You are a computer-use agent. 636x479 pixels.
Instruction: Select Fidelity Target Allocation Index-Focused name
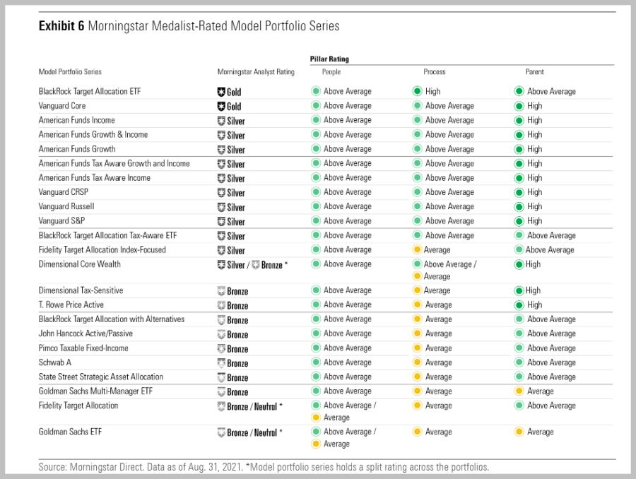click(x=102, y=249)
